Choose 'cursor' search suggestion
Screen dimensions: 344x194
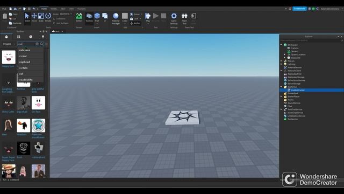(30, 56)
